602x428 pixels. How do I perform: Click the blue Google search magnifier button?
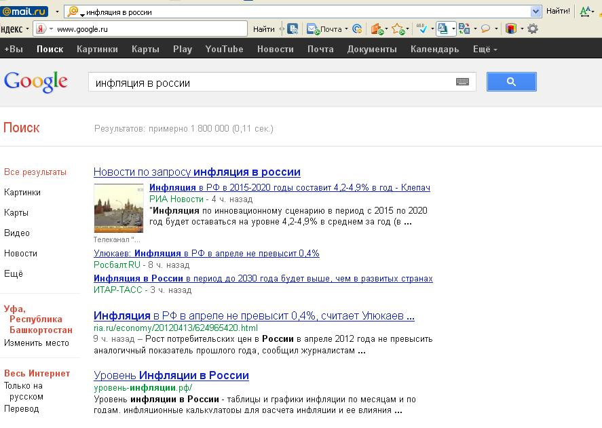pyautogui.click(x=511, y=82)
